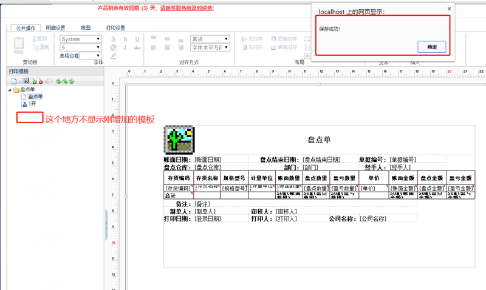Click the 盘点单 title in the design area
The height and width of the screenshot is (290, 486).
coord(319,140)
